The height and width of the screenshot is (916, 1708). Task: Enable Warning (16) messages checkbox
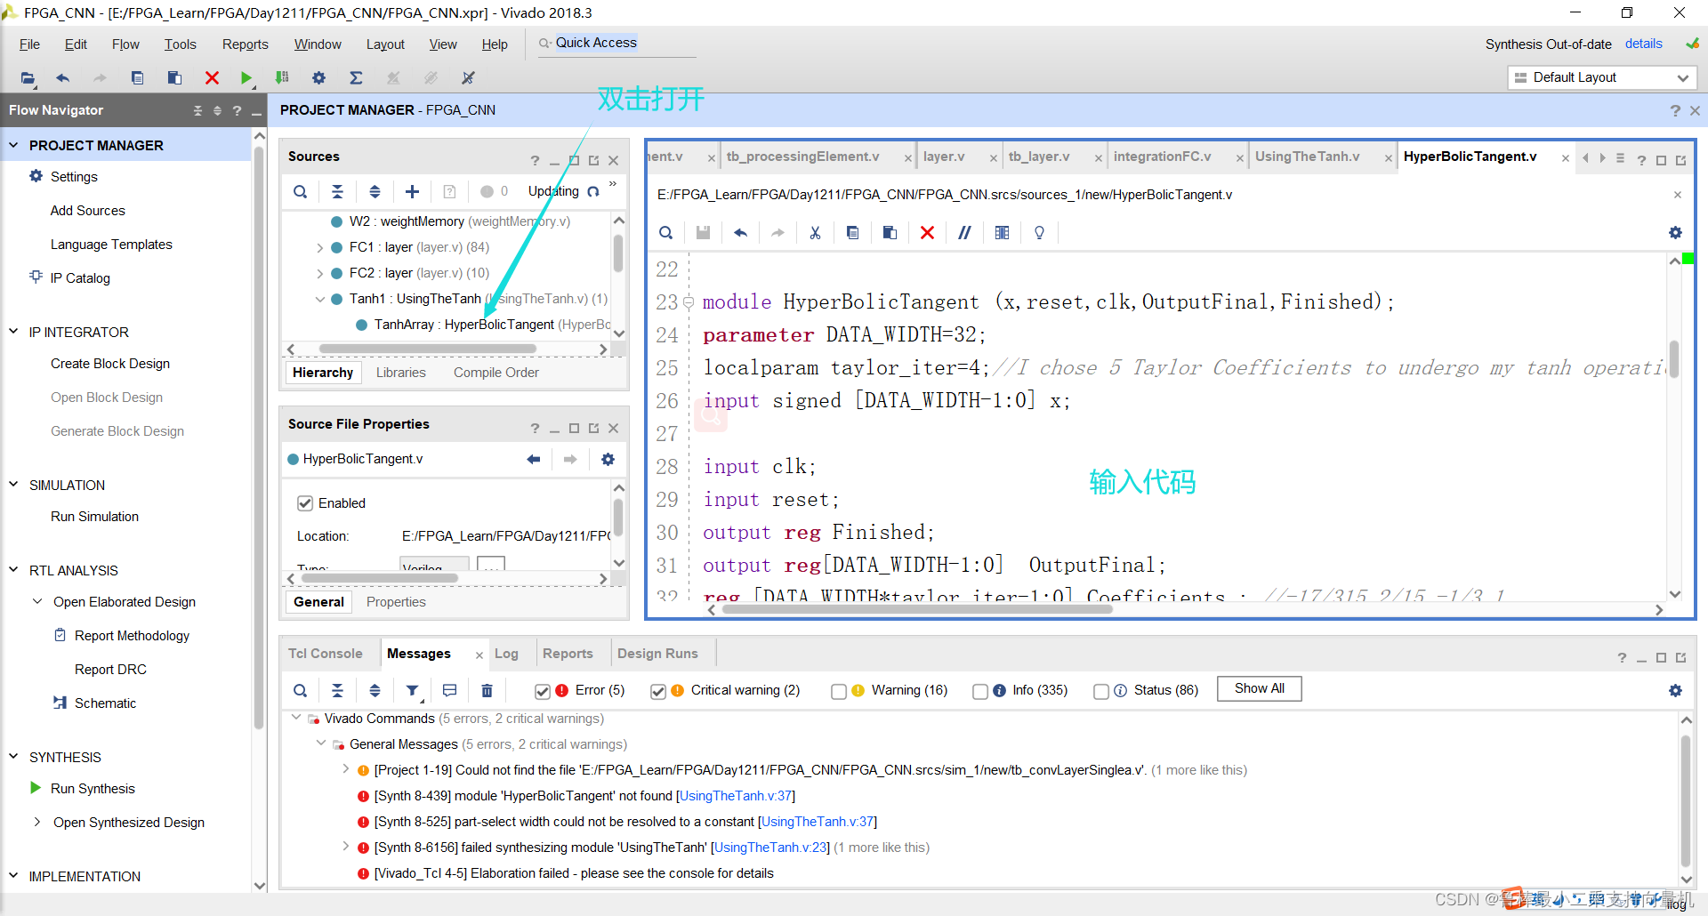(x=839, y=691)
